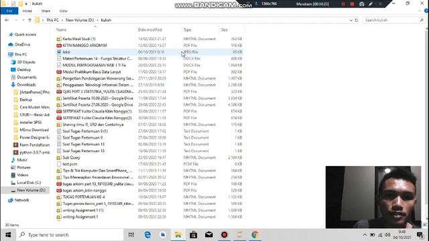Click New Volume (D:) in breadcrumb
Viewport: 429px width, 241px height.
[x=80, y=20]
